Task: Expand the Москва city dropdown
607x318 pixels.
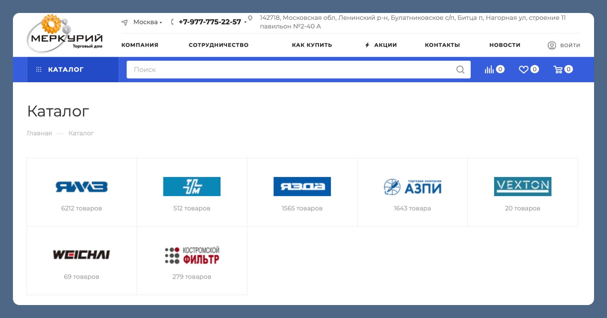Action: tap(148, 22)
